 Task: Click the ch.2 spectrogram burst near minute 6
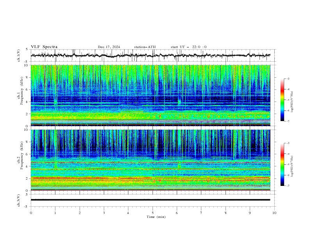[179, 165]
